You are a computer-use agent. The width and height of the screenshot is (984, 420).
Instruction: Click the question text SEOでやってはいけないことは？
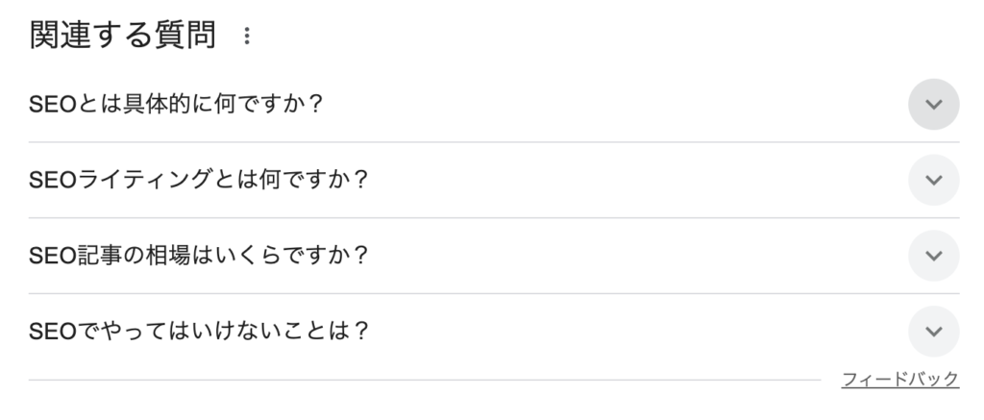tap(199, 332)
